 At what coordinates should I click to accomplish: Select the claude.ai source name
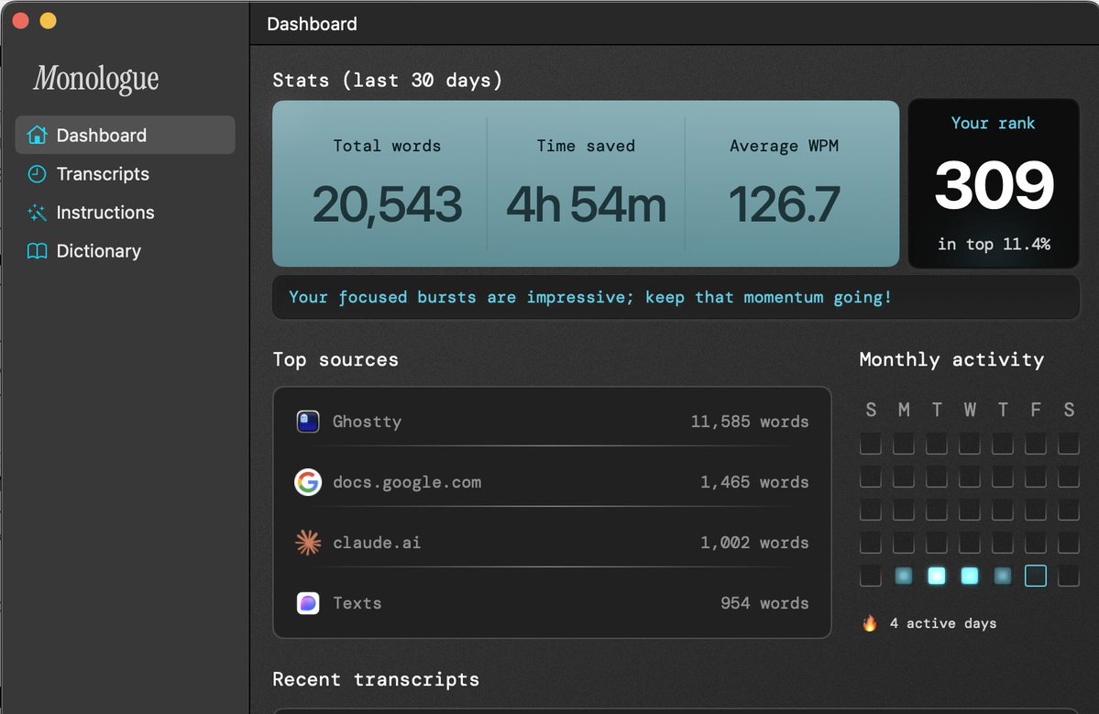(377, 543)
